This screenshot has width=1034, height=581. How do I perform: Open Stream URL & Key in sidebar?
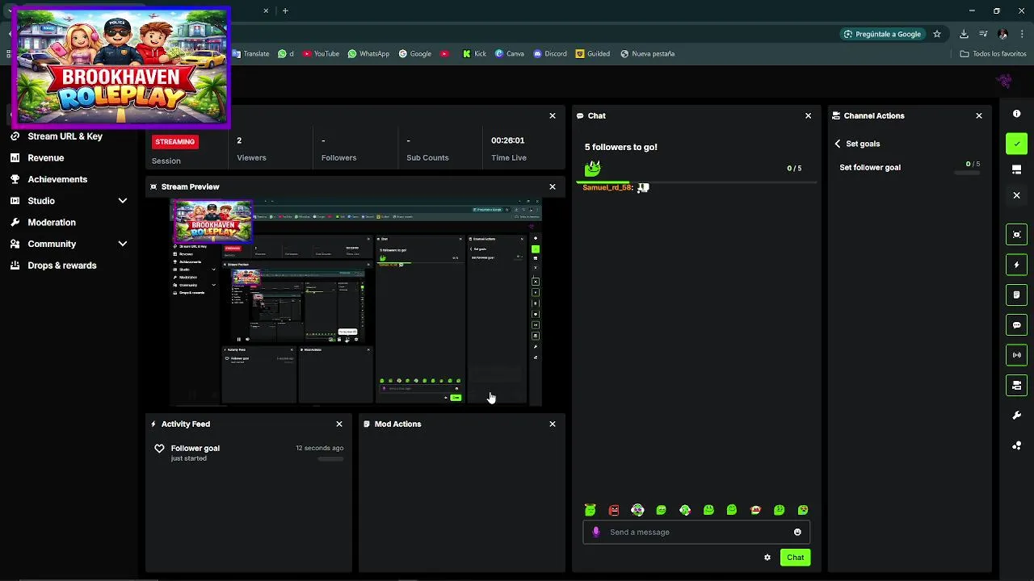click(65, 136)
